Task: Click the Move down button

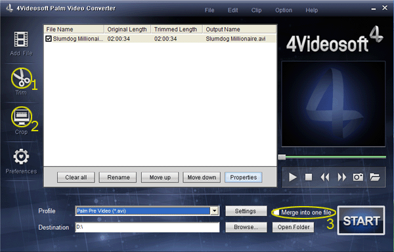Action: tap(202, 177)
